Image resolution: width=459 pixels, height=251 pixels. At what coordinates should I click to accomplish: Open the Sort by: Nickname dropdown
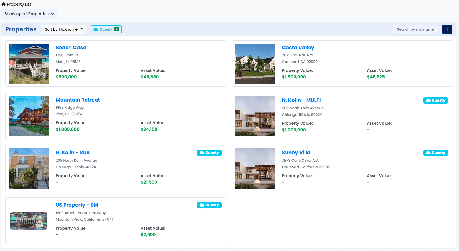coord(64,29)
